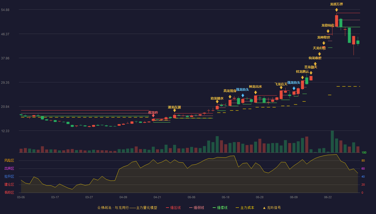This screenshot has width=376, height=214.
Task: Click the 04-09 date label
Action: coord(123,197)
